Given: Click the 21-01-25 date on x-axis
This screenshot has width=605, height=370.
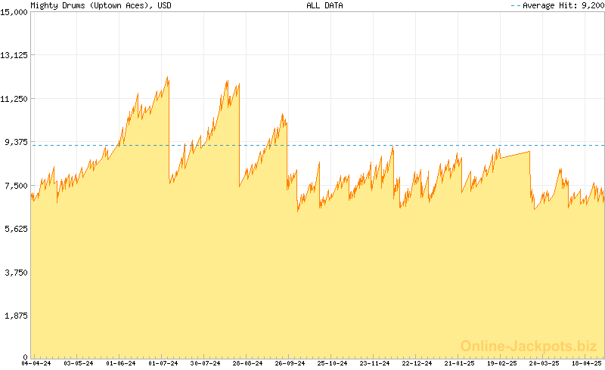Looking at the screenshot, I should click(459, 364).
